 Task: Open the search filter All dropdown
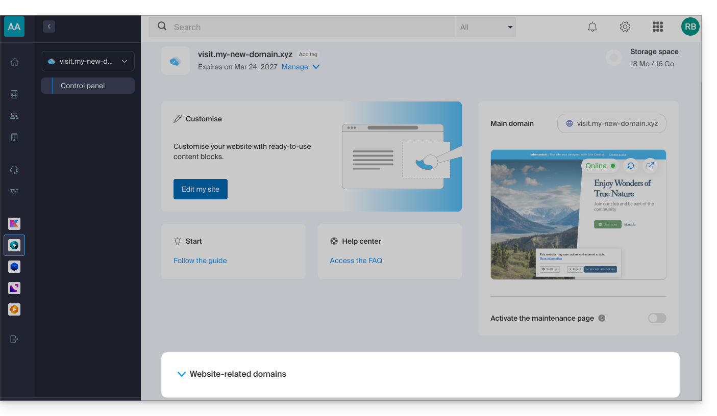485,27
